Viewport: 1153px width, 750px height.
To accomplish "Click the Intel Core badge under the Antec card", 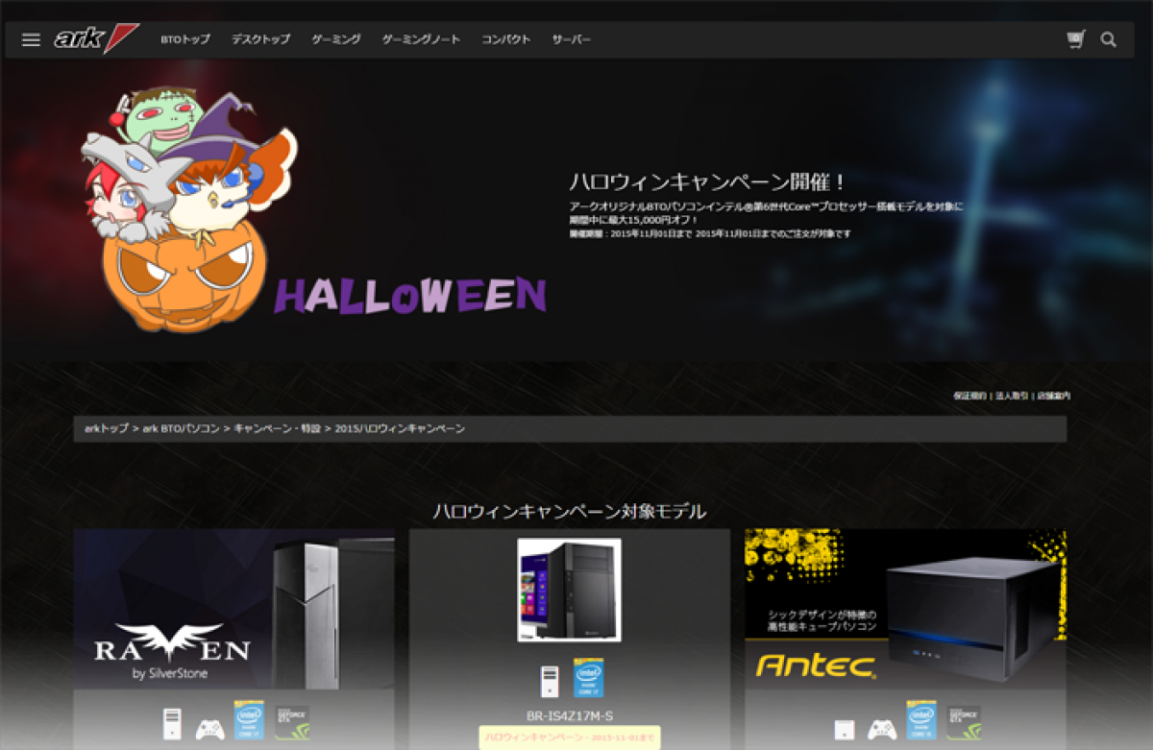I will click(921, 720).
